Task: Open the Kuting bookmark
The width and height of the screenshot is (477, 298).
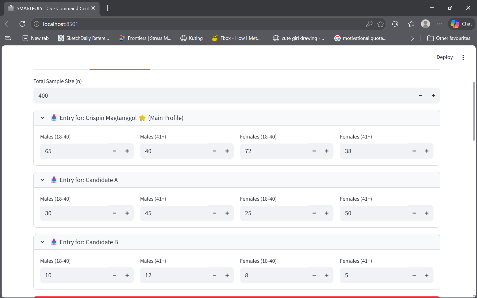Action: tap(192, 38)
